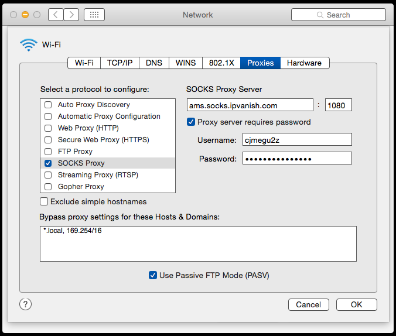Click the Search field in the toolbar
The image size is (396, 336).
click(339, 15)
